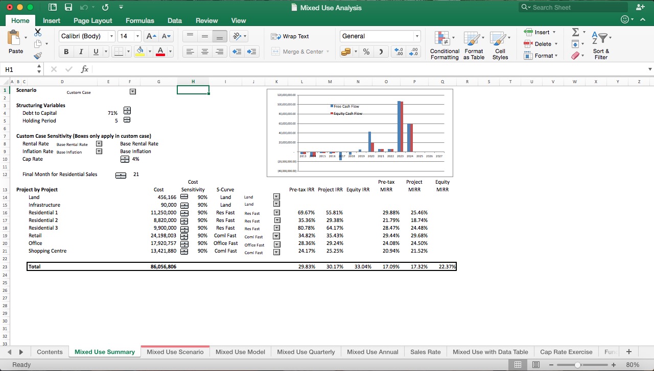
Task: Apply bold formatting
Action: [65, 52]
